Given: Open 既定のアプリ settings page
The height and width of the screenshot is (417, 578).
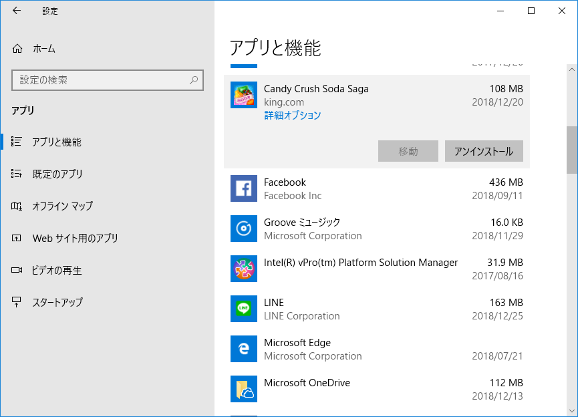Looking at the screenshot, I should click(x=57, y=174).
